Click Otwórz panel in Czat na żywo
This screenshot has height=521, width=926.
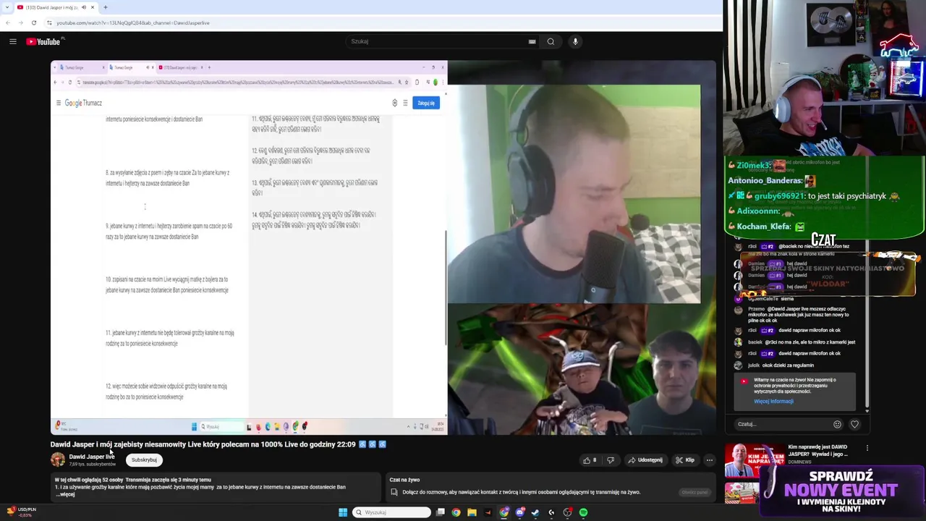pyautogui.click(x=694, y=492)
